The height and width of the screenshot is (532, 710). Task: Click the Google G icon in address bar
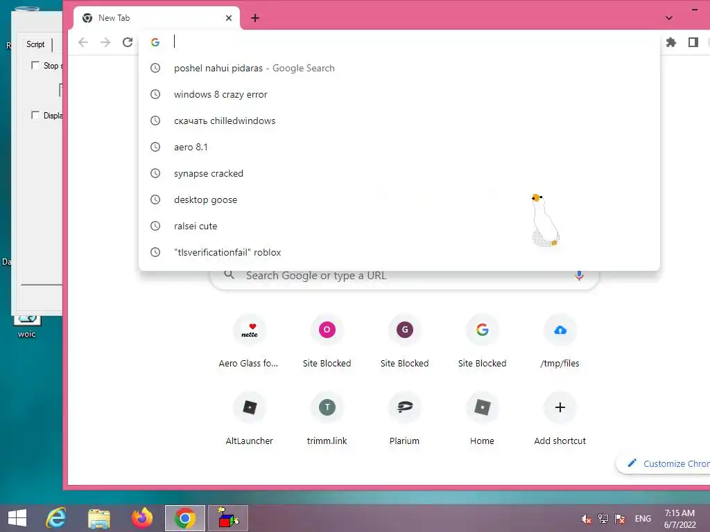(x=155, y=42)
